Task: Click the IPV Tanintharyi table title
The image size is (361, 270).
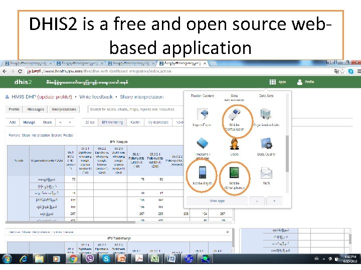Action: coord(119,238)
